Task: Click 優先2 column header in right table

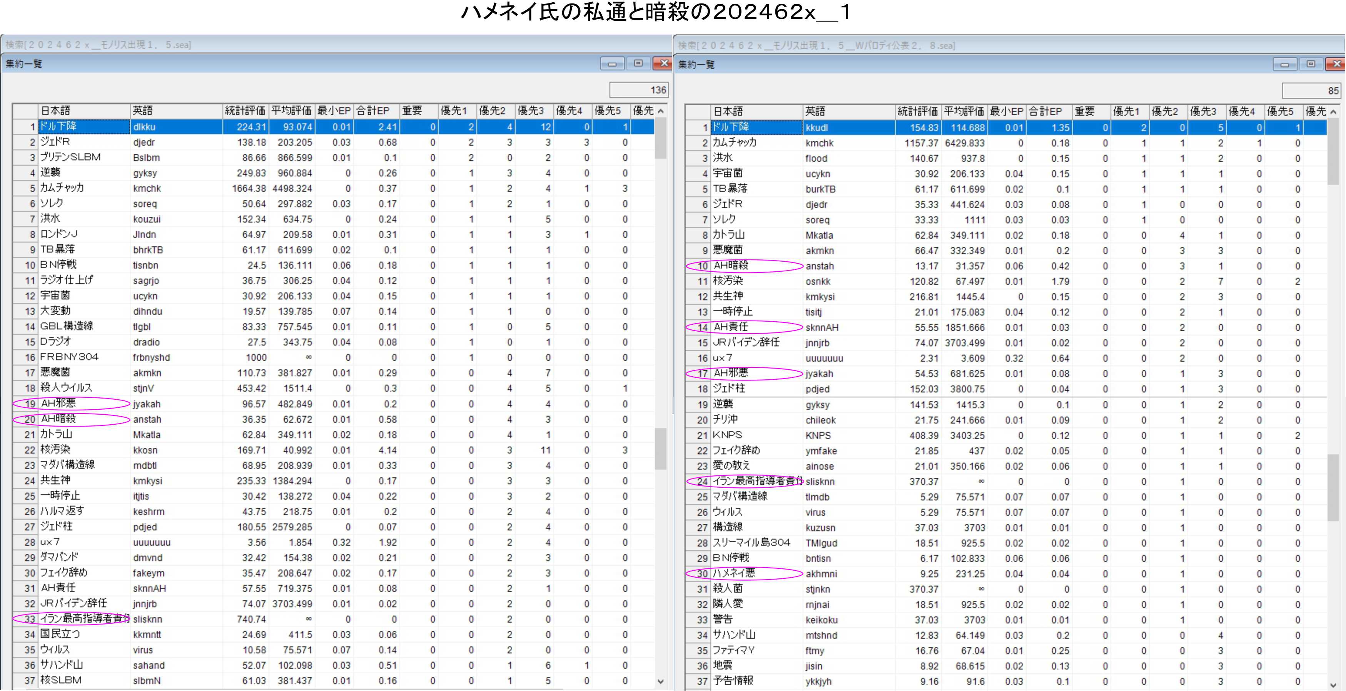Action: pos(1168,111)
